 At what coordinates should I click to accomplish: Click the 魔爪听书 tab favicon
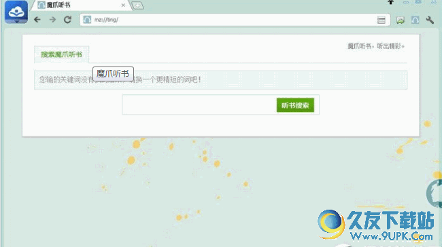click(x=41, y=5)
